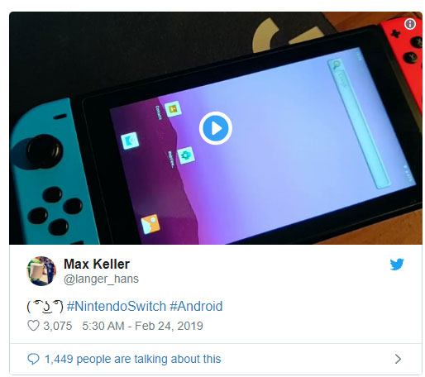Like the tweet with the heart icon
The image size is (425, 377).
[33, 326]
